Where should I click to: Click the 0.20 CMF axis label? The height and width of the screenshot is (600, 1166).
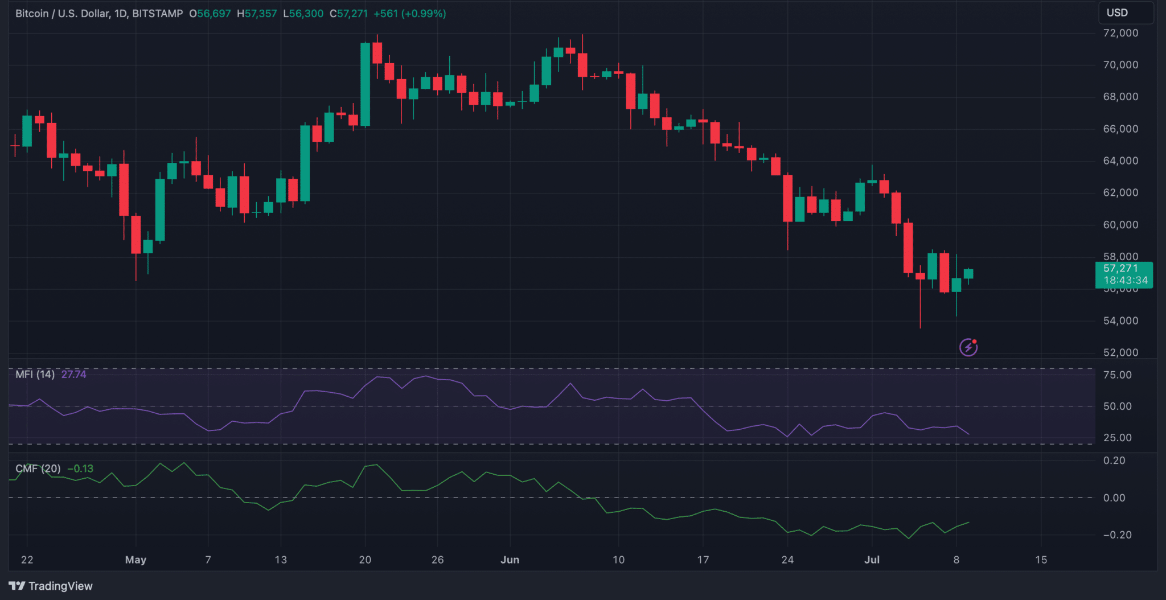tap(1114, 461)
